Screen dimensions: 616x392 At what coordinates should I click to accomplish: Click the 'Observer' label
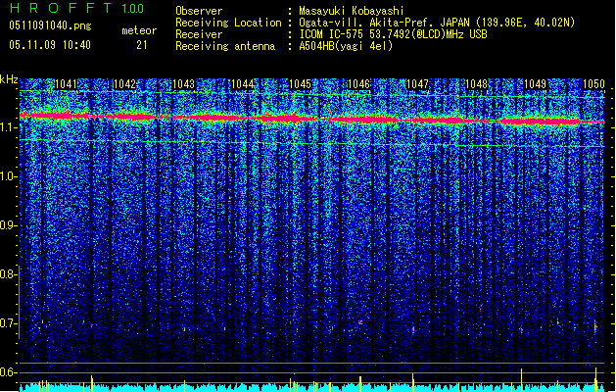tap(199, 11)
